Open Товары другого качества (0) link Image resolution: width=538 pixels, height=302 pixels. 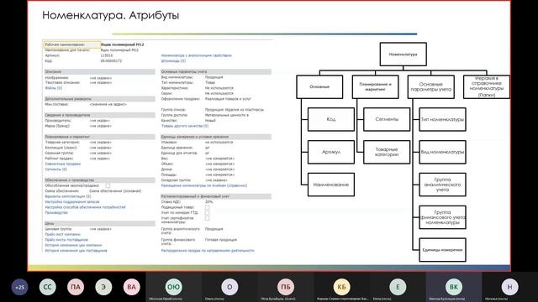click(x=185, y=126)
